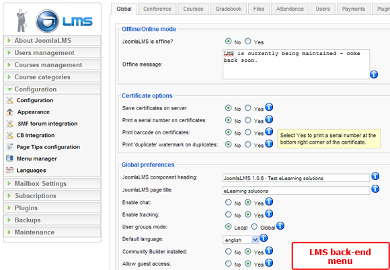Viewport: 390px width, 270px height.
Task: Switch to the Attendance tab
Action: [290, 9]
